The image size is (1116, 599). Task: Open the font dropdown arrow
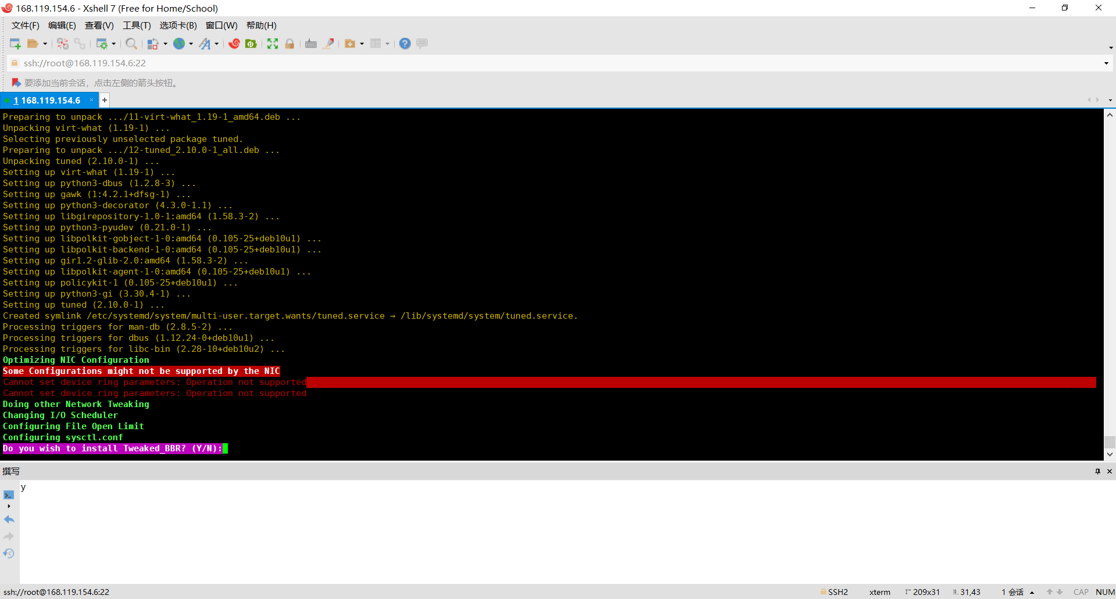click(x=217, y=44)
